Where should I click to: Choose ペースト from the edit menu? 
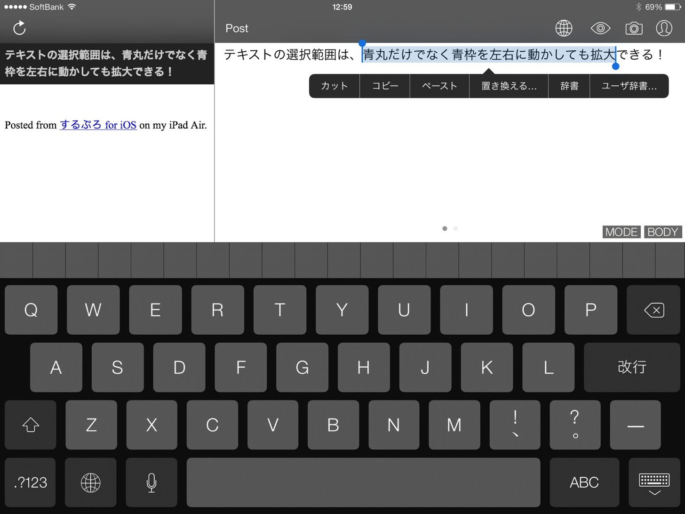[x=439, y=86]
